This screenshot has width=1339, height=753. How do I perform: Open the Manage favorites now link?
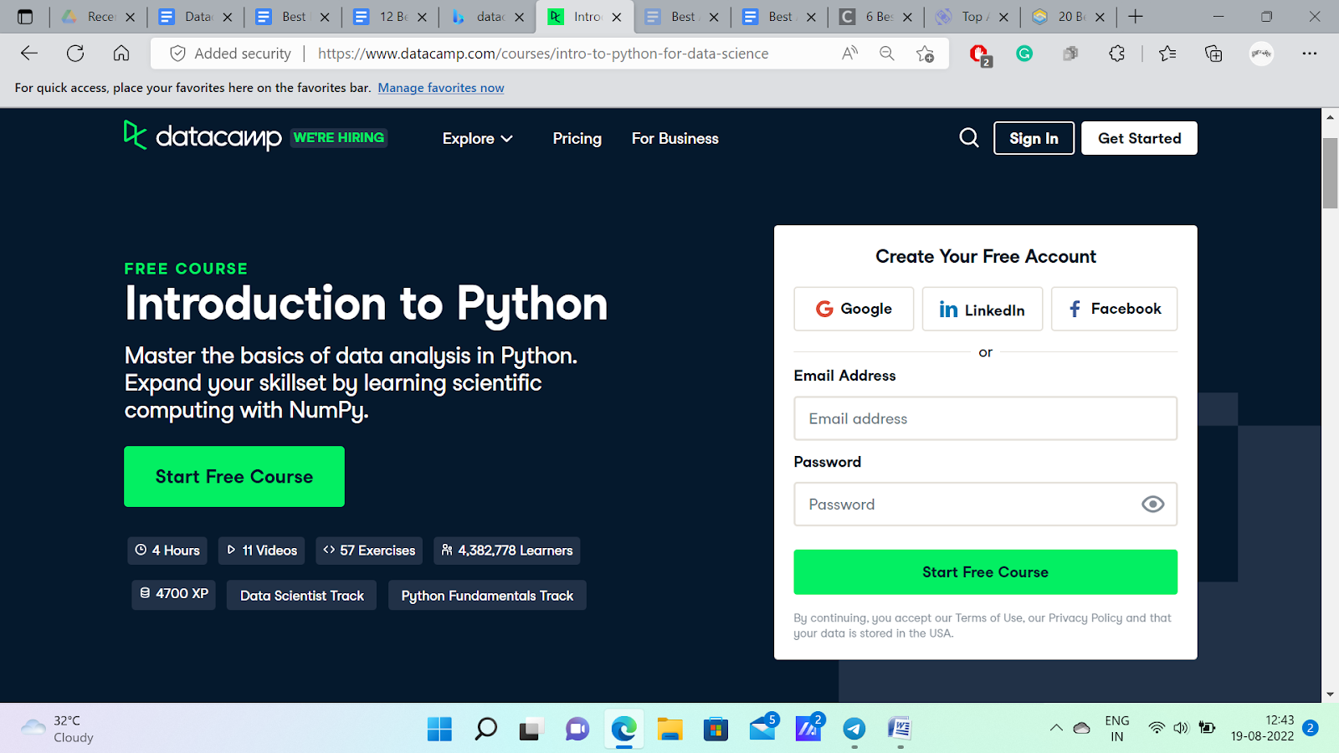(x=441, y=88)
